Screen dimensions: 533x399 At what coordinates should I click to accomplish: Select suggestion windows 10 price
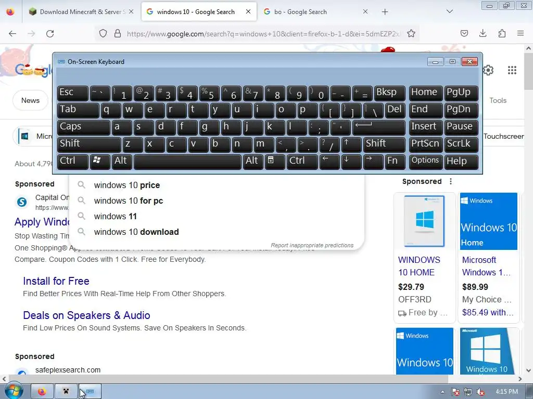point(216,185)
